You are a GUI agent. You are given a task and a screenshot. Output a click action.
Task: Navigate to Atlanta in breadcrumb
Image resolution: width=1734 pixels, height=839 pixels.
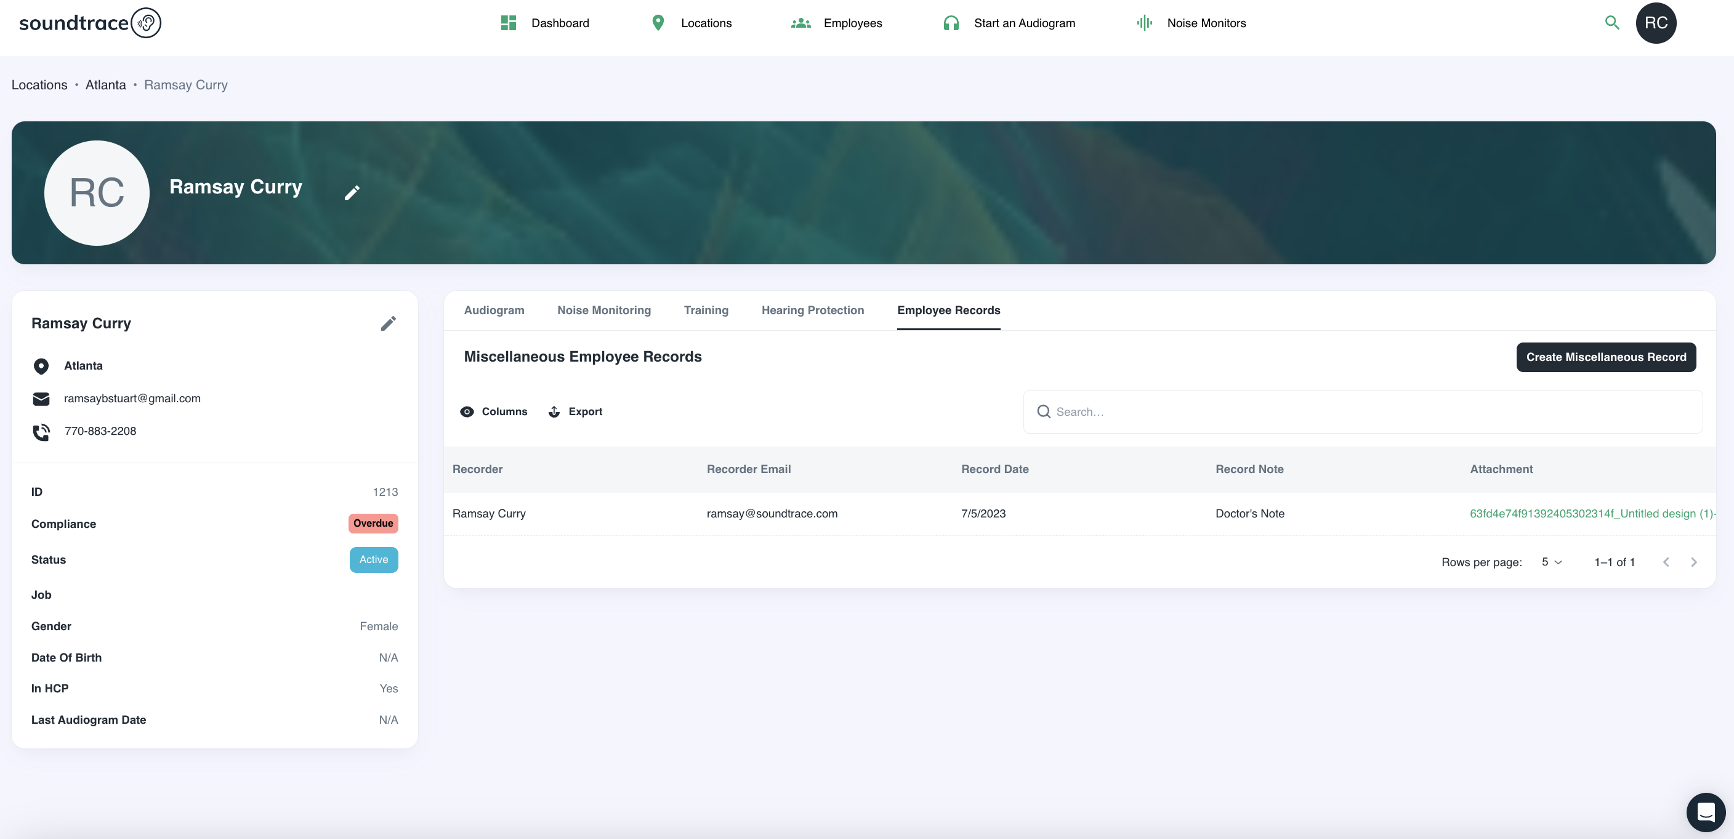(106, 85)
